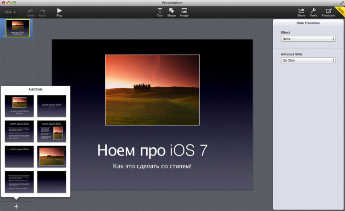Click the Slide Transition panel header
The width and height of the screenshot is (345, 211).
tap(308, 23)
